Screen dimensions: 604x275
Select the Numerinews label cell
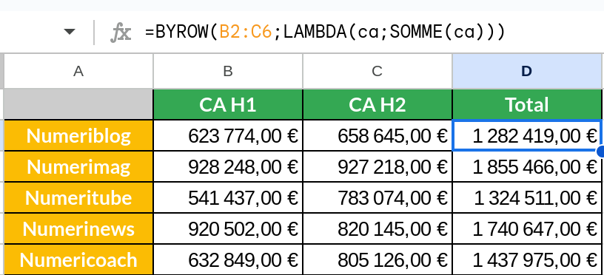click(x=78, y=229)
